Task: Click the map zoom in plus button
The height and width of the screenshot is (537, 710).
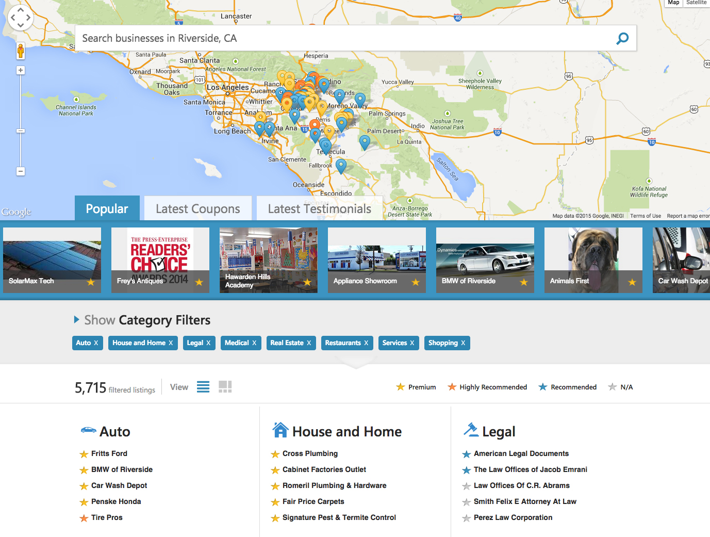Action: (x=21, y=70)
